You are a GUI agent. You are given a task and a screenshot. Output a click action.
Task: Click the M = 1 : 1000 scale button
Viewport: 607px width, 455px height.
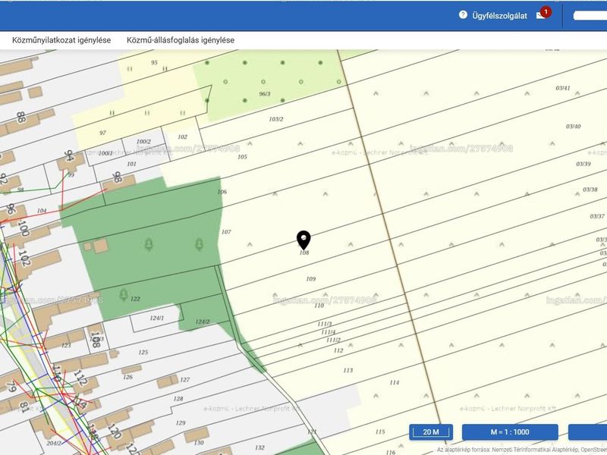pos(510,432)
